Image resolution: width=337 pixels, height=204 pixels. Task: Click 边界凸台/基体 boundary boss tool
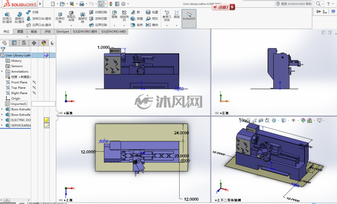[39, 25]
